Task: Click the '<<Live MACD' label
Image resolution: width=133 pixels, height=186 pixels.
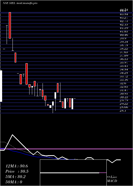Action: tap(112, 179)
